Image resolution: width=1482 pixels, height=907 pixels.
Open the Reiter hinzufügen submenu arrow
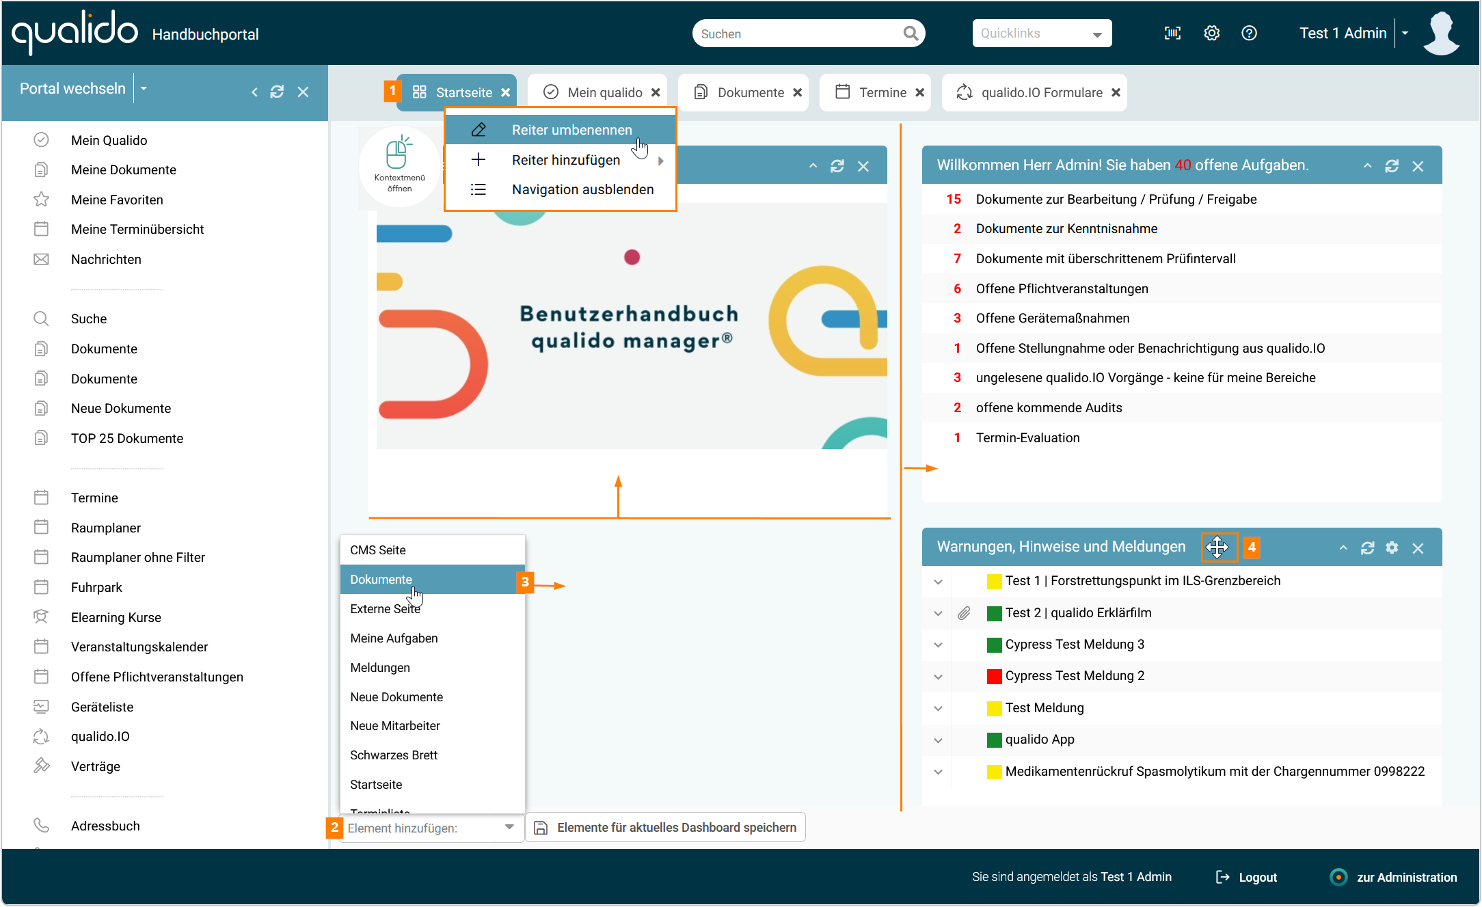660,161
